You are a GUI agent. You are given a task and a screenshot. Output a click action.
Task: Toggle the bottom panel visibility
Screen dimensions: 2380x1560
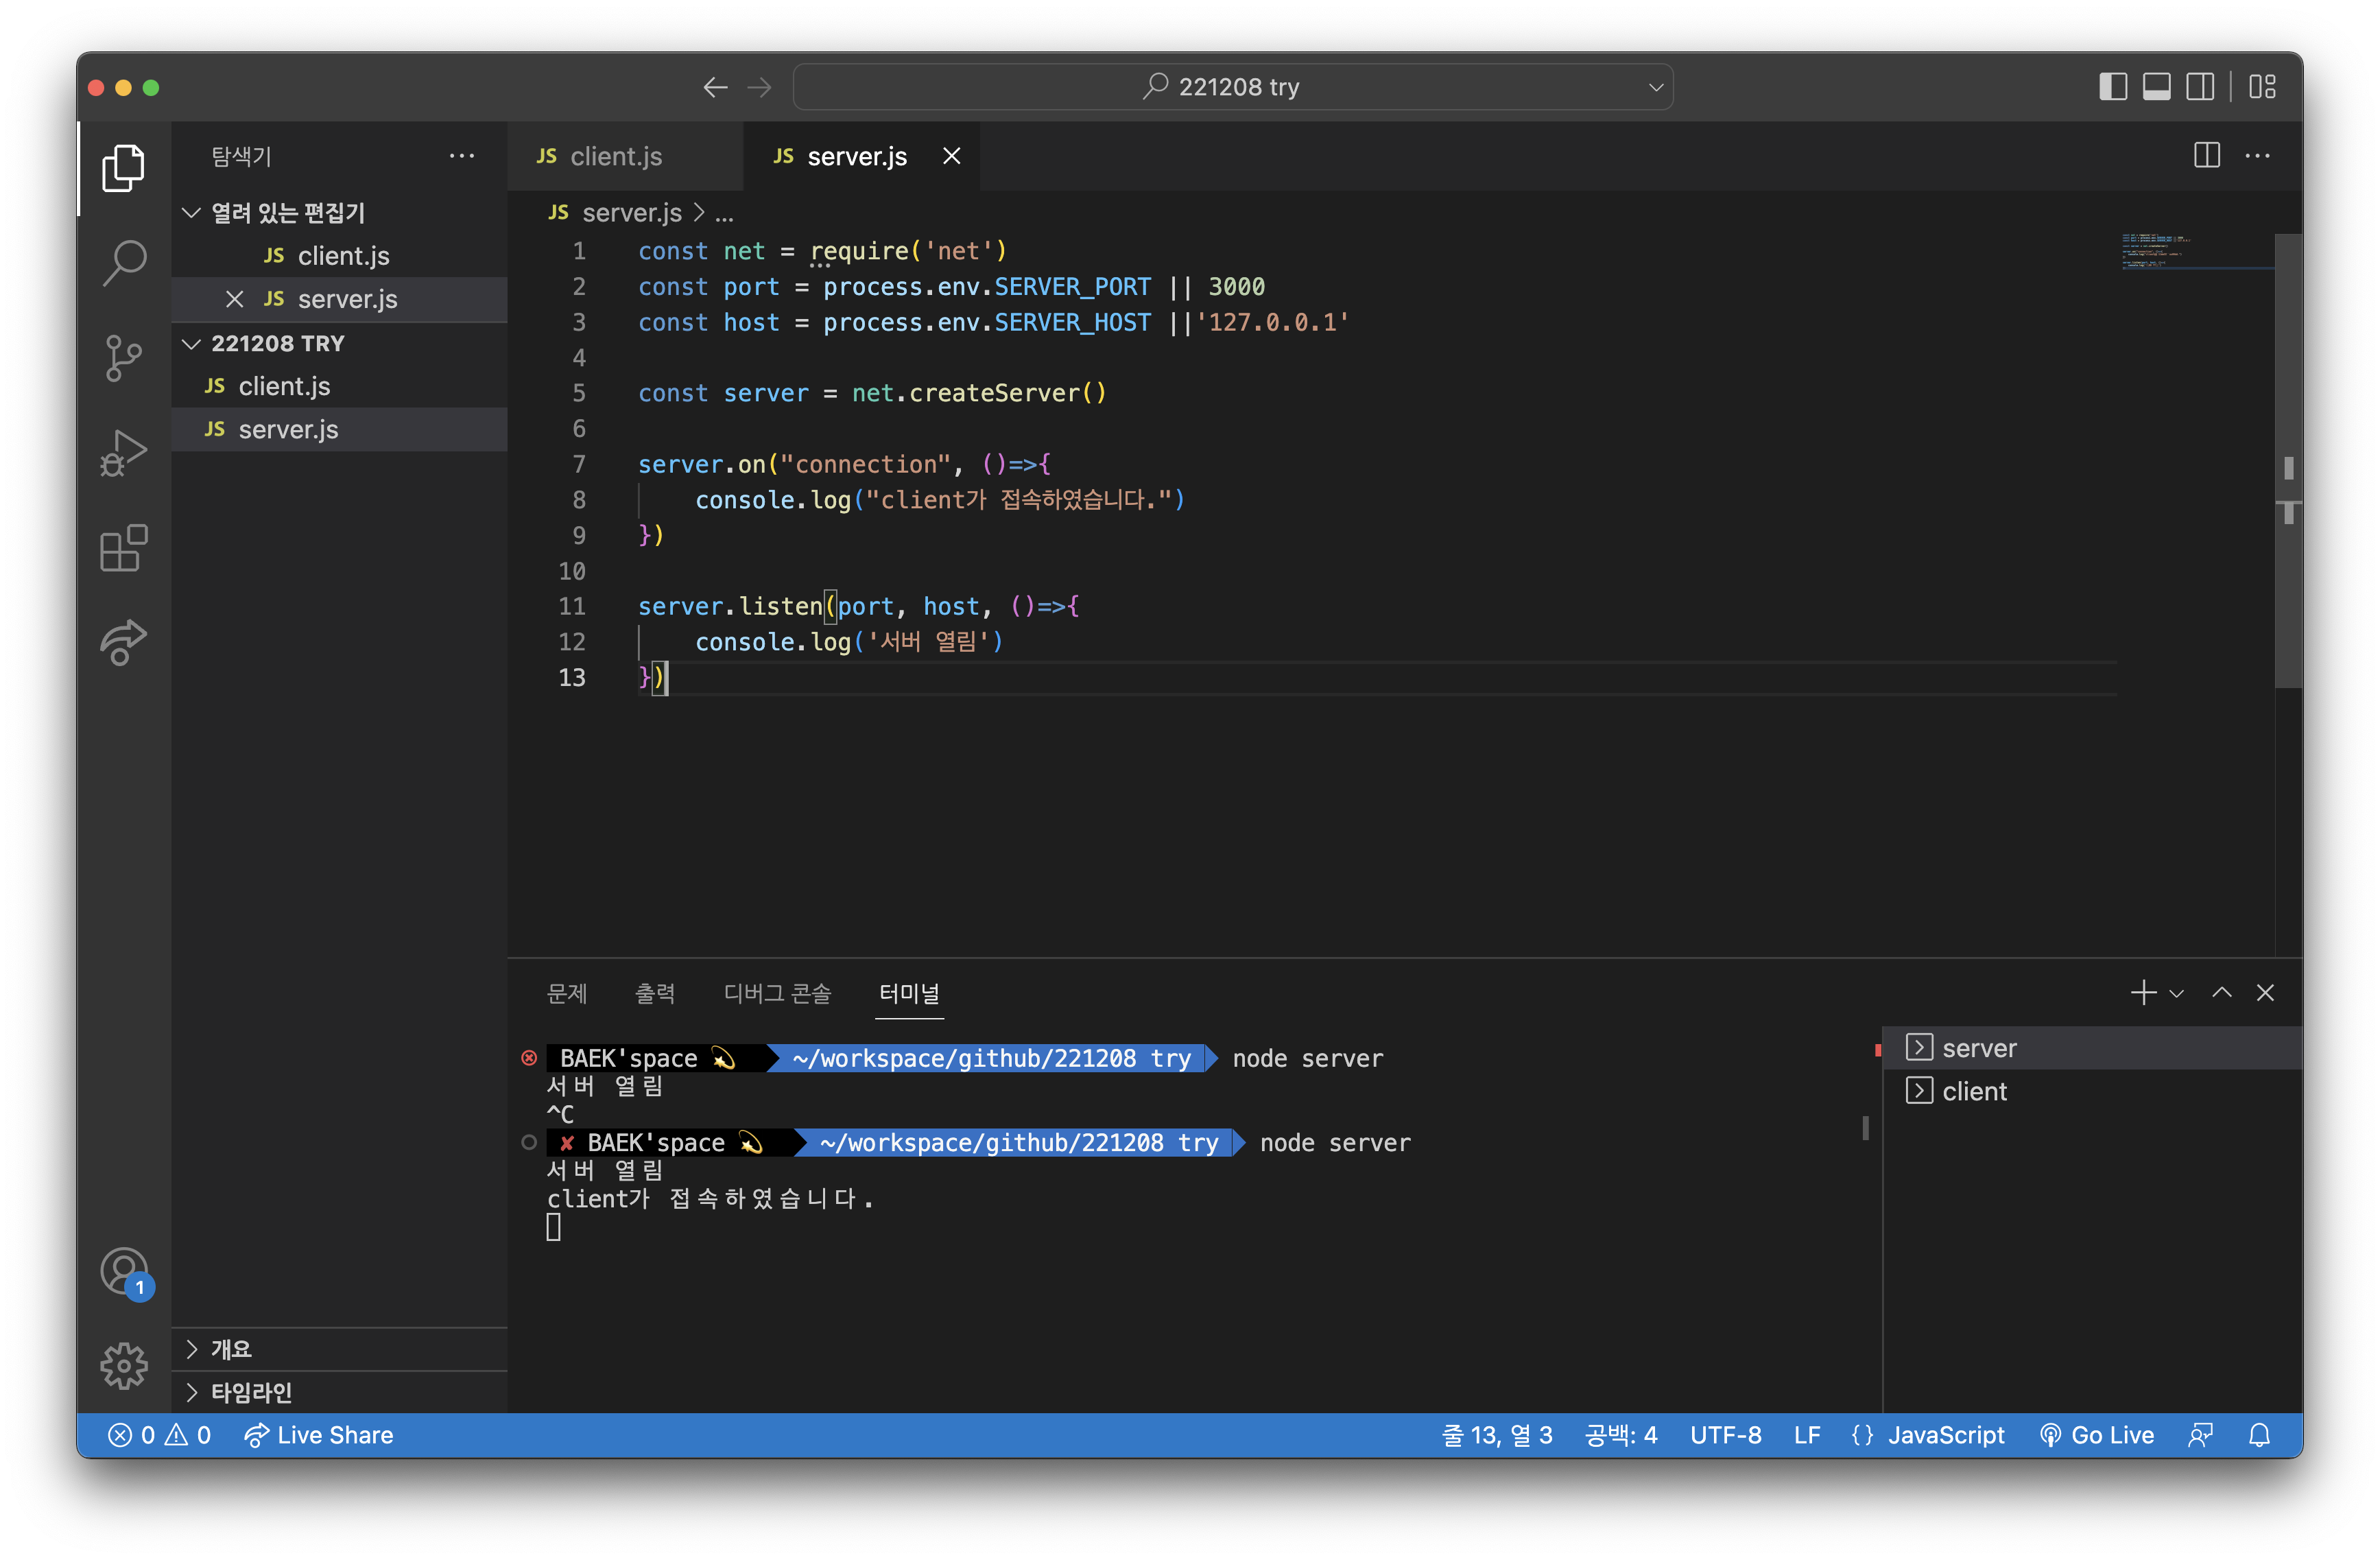[2156, 87]
